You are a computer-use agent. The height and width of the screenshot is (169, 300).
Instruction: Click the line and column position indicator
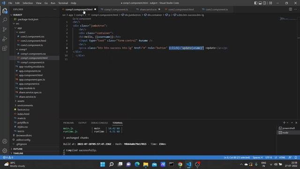tap(237, 158)
